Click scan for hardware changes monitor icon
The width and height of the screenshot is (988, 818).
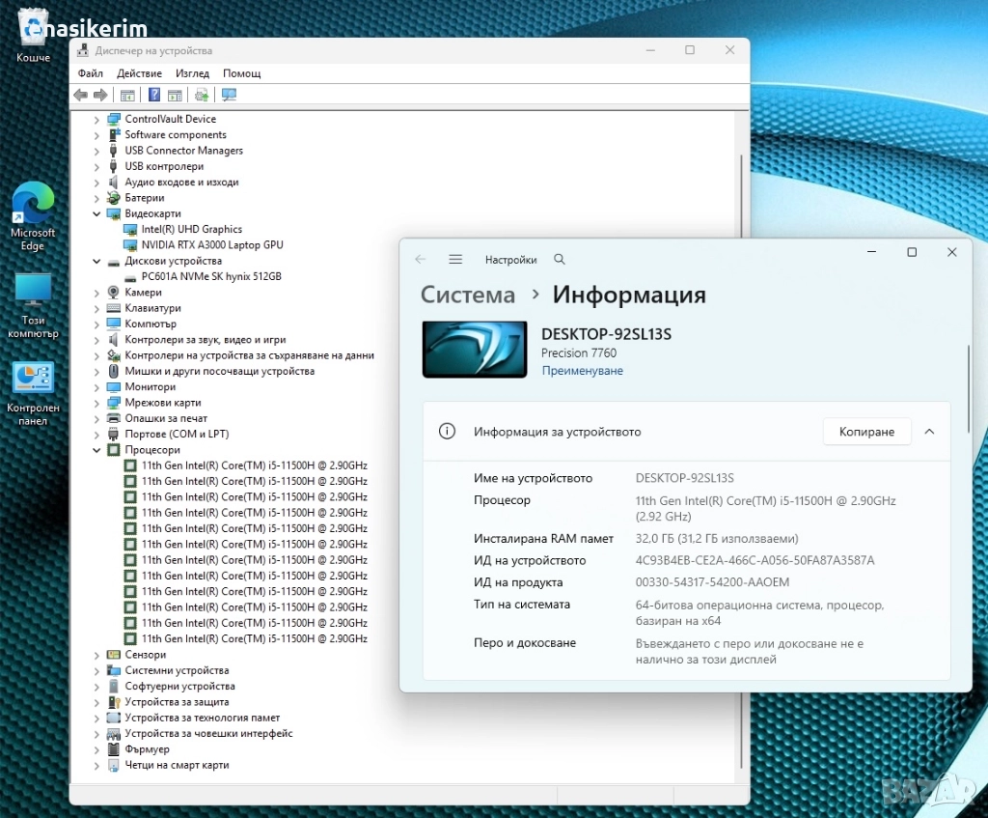point(229,95)
